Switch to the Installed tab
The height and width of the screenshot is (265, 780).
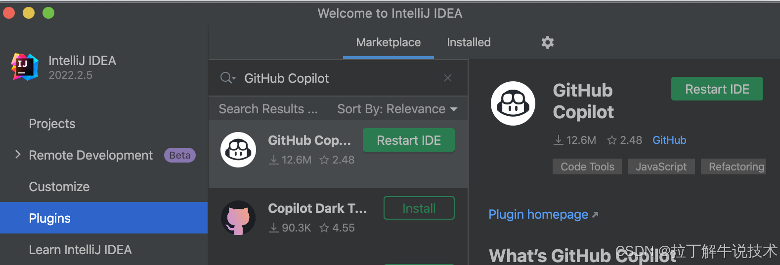click(x=469, y=42)
